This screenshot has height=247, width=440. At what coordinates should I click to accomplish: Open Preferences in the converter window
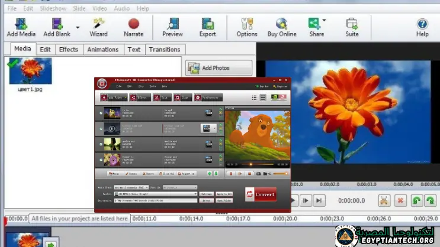pos(208,97)
